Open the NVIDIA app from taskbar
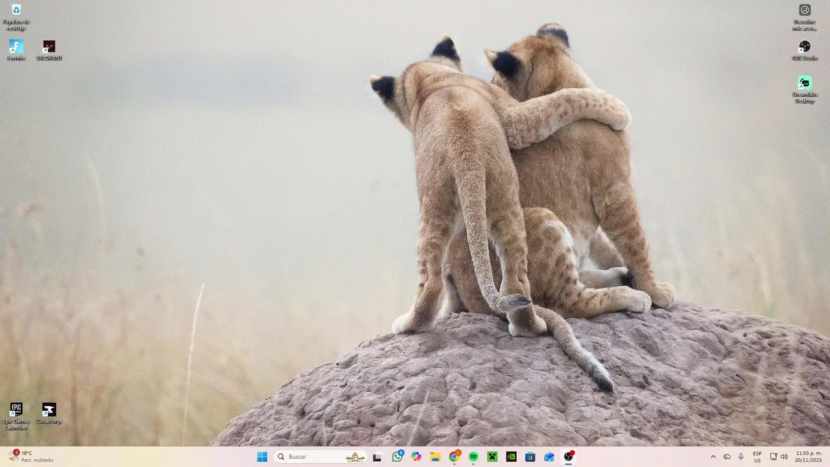Image resolution: width=830 pixels, height=467 pixels. (x=511, y=457)
